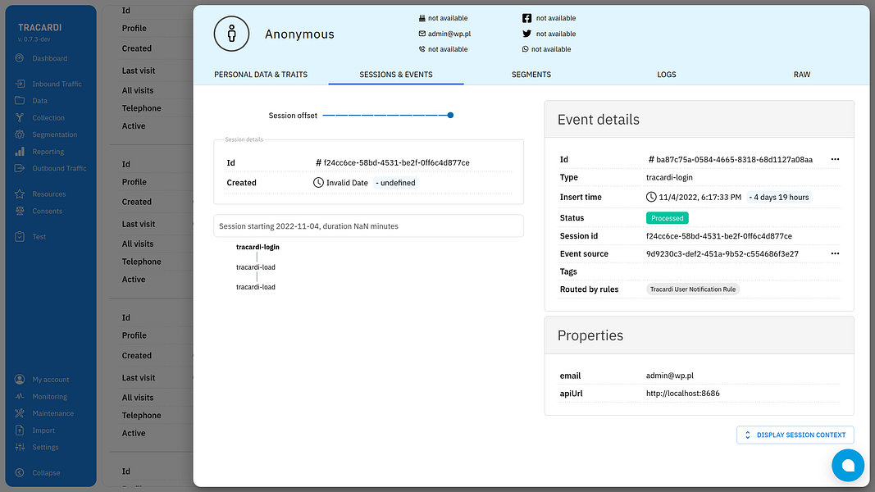875x492 pixels.
Task: Click the Tracardi User Notification Rule chip
Action: pyautogui.click(x=692, y=289)
